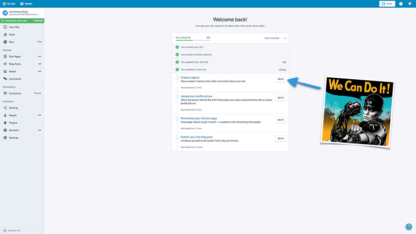Click the Plan icon in the sidebar
Image resolution: width=416 pixels, height=234 pixels.
click(x=5, y=42)
